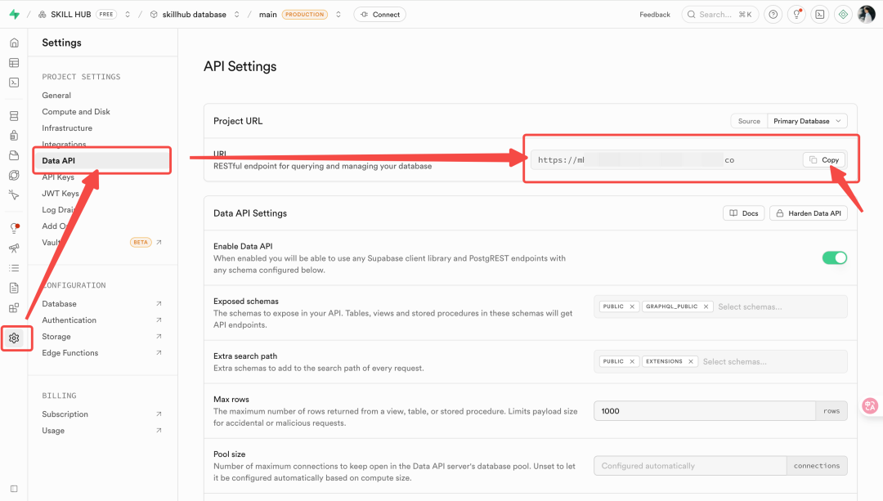Expand the main branch switcher
The width and height of the screenshot is (883, 501).
[x=338, y=15]
